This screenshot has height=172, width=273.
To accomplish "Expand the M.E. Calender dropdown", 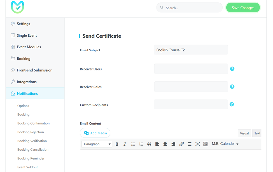I will [x=225, y=144].
